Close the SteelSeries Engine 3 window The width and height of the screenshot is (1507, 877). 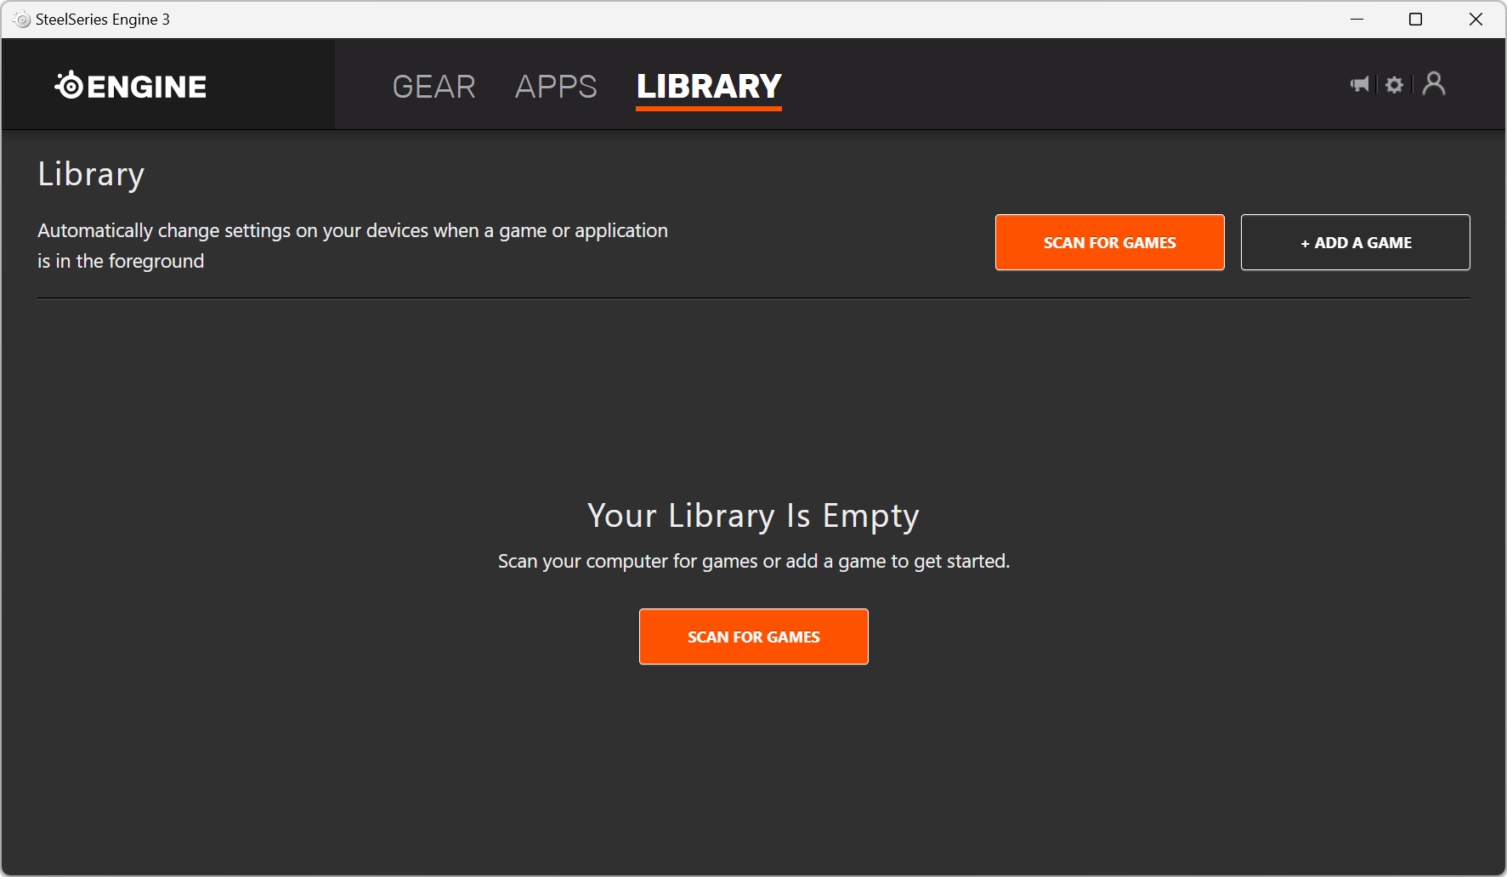pos(1476,20)
